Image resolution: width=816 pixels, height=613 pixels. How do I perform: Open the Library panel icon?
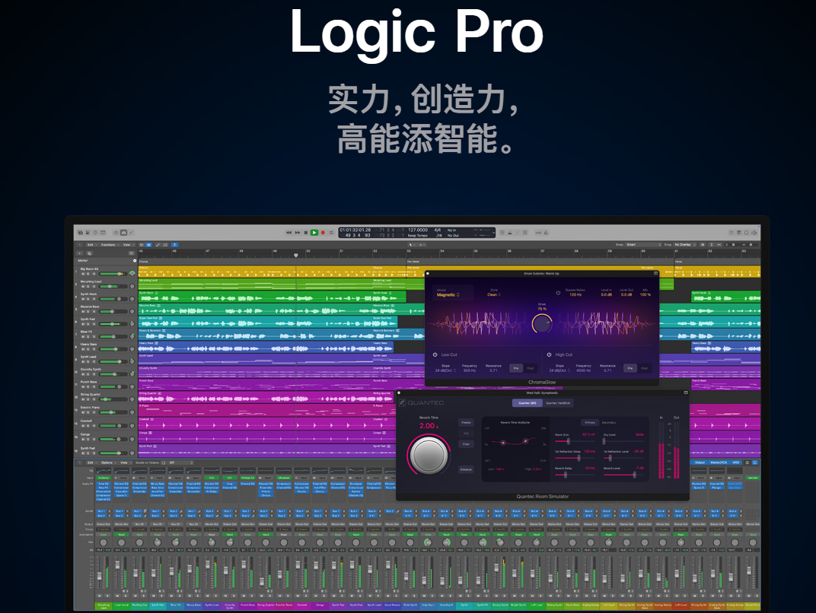click(x=80, y=233)
